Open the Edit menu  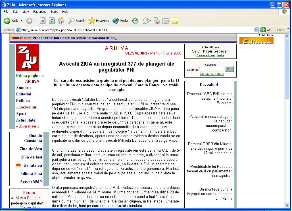[15, 12]
